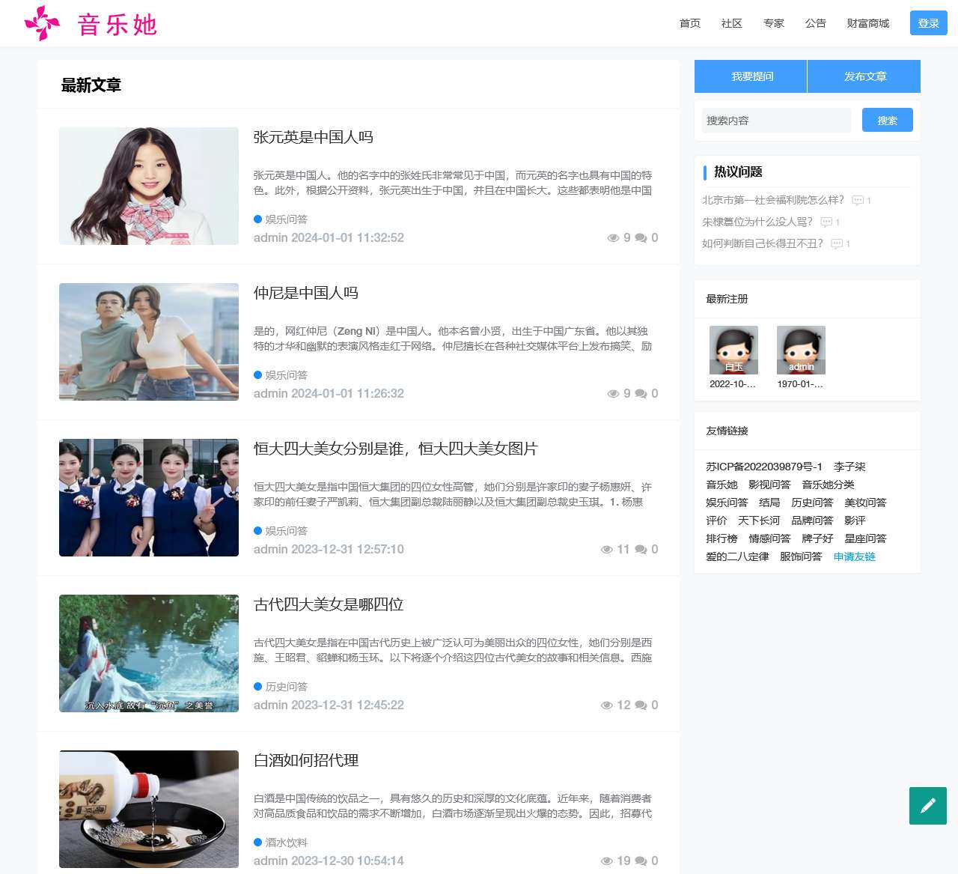The height and width of the screenshot is (874, 958).
Task: Switch to the 我要提问 tab
Action: click(x=750, y=76)
